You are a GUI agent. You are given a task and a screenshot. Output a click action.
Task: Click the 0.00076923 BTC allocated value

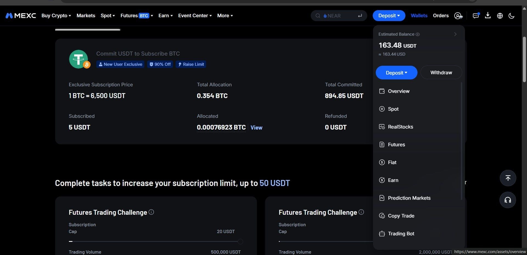221,127
